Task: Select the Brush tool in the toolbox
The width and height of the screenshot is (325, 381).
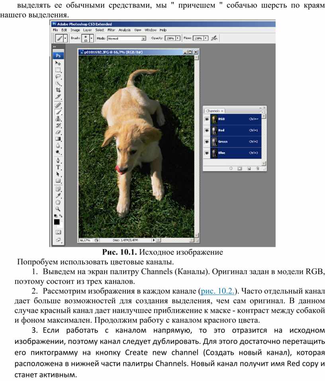Action: 58,112
